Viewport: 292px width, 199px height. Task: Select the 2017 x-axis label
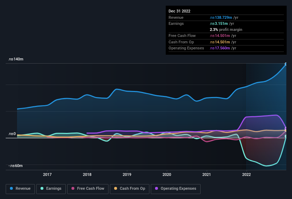tap(47, 174)
